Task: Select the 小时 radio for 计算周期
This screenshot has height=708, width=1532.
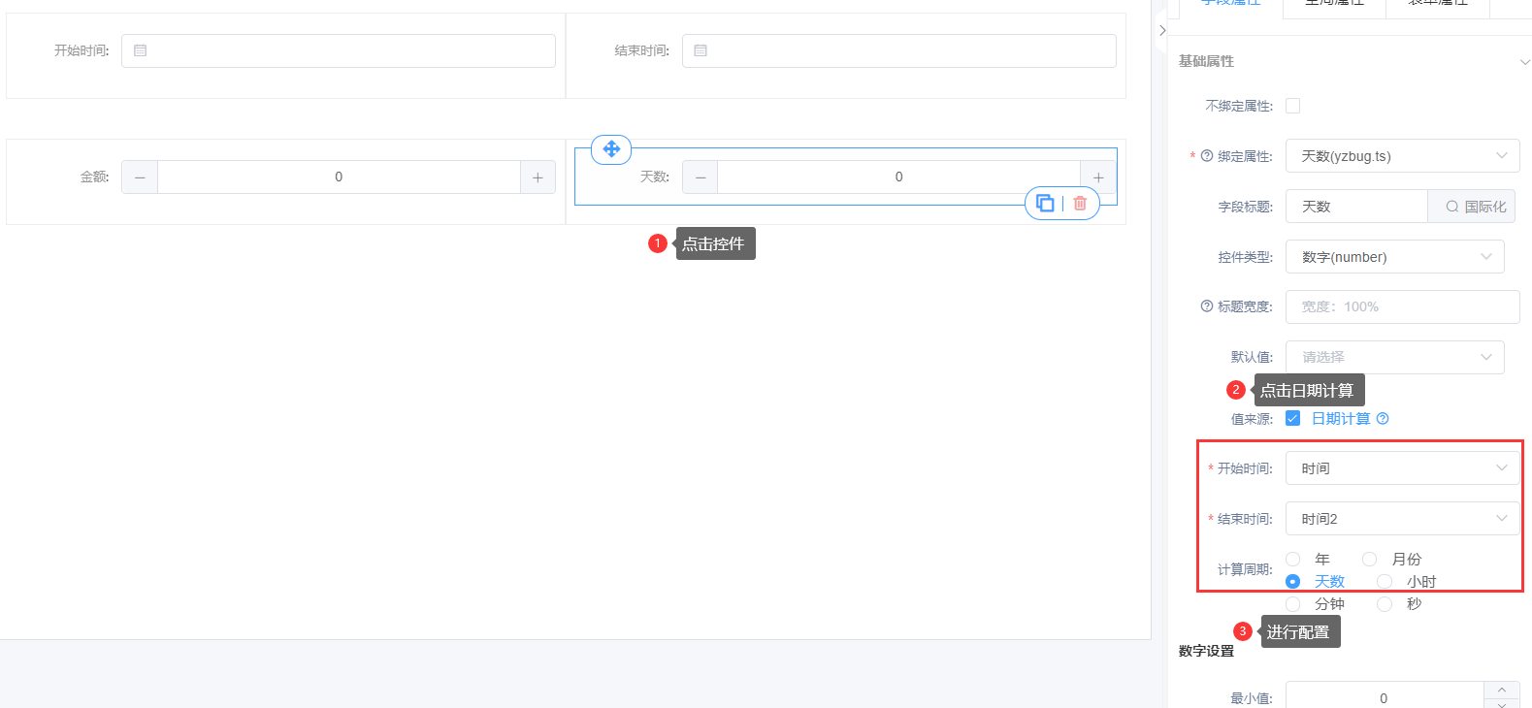Action: coord(1385,581)
